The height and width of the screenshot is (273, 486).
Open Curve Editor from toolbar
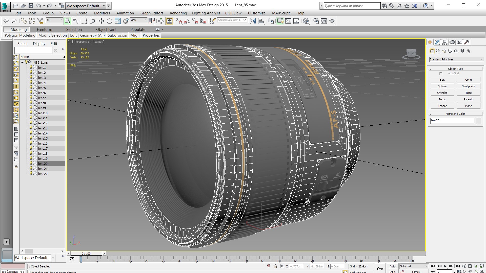(288, 21)
